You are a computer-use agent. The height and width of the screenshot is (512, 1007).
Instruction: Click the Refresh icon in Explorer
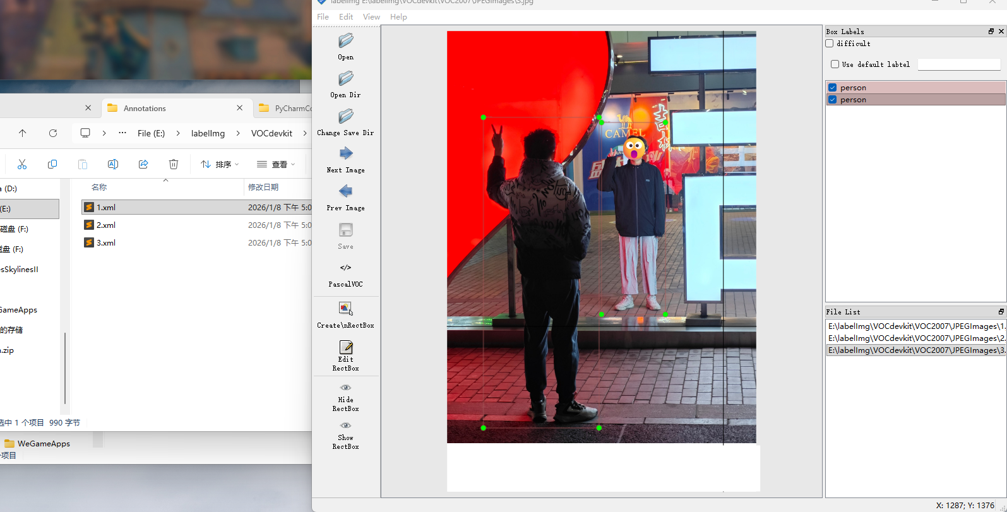point(53,133)
